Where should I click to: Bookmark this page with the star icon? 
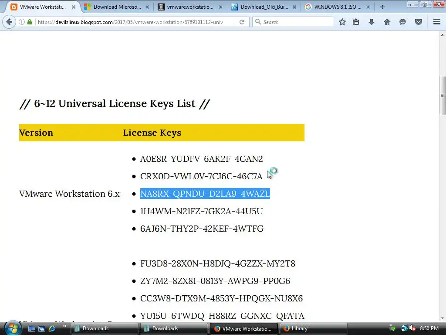click(342, 22)
